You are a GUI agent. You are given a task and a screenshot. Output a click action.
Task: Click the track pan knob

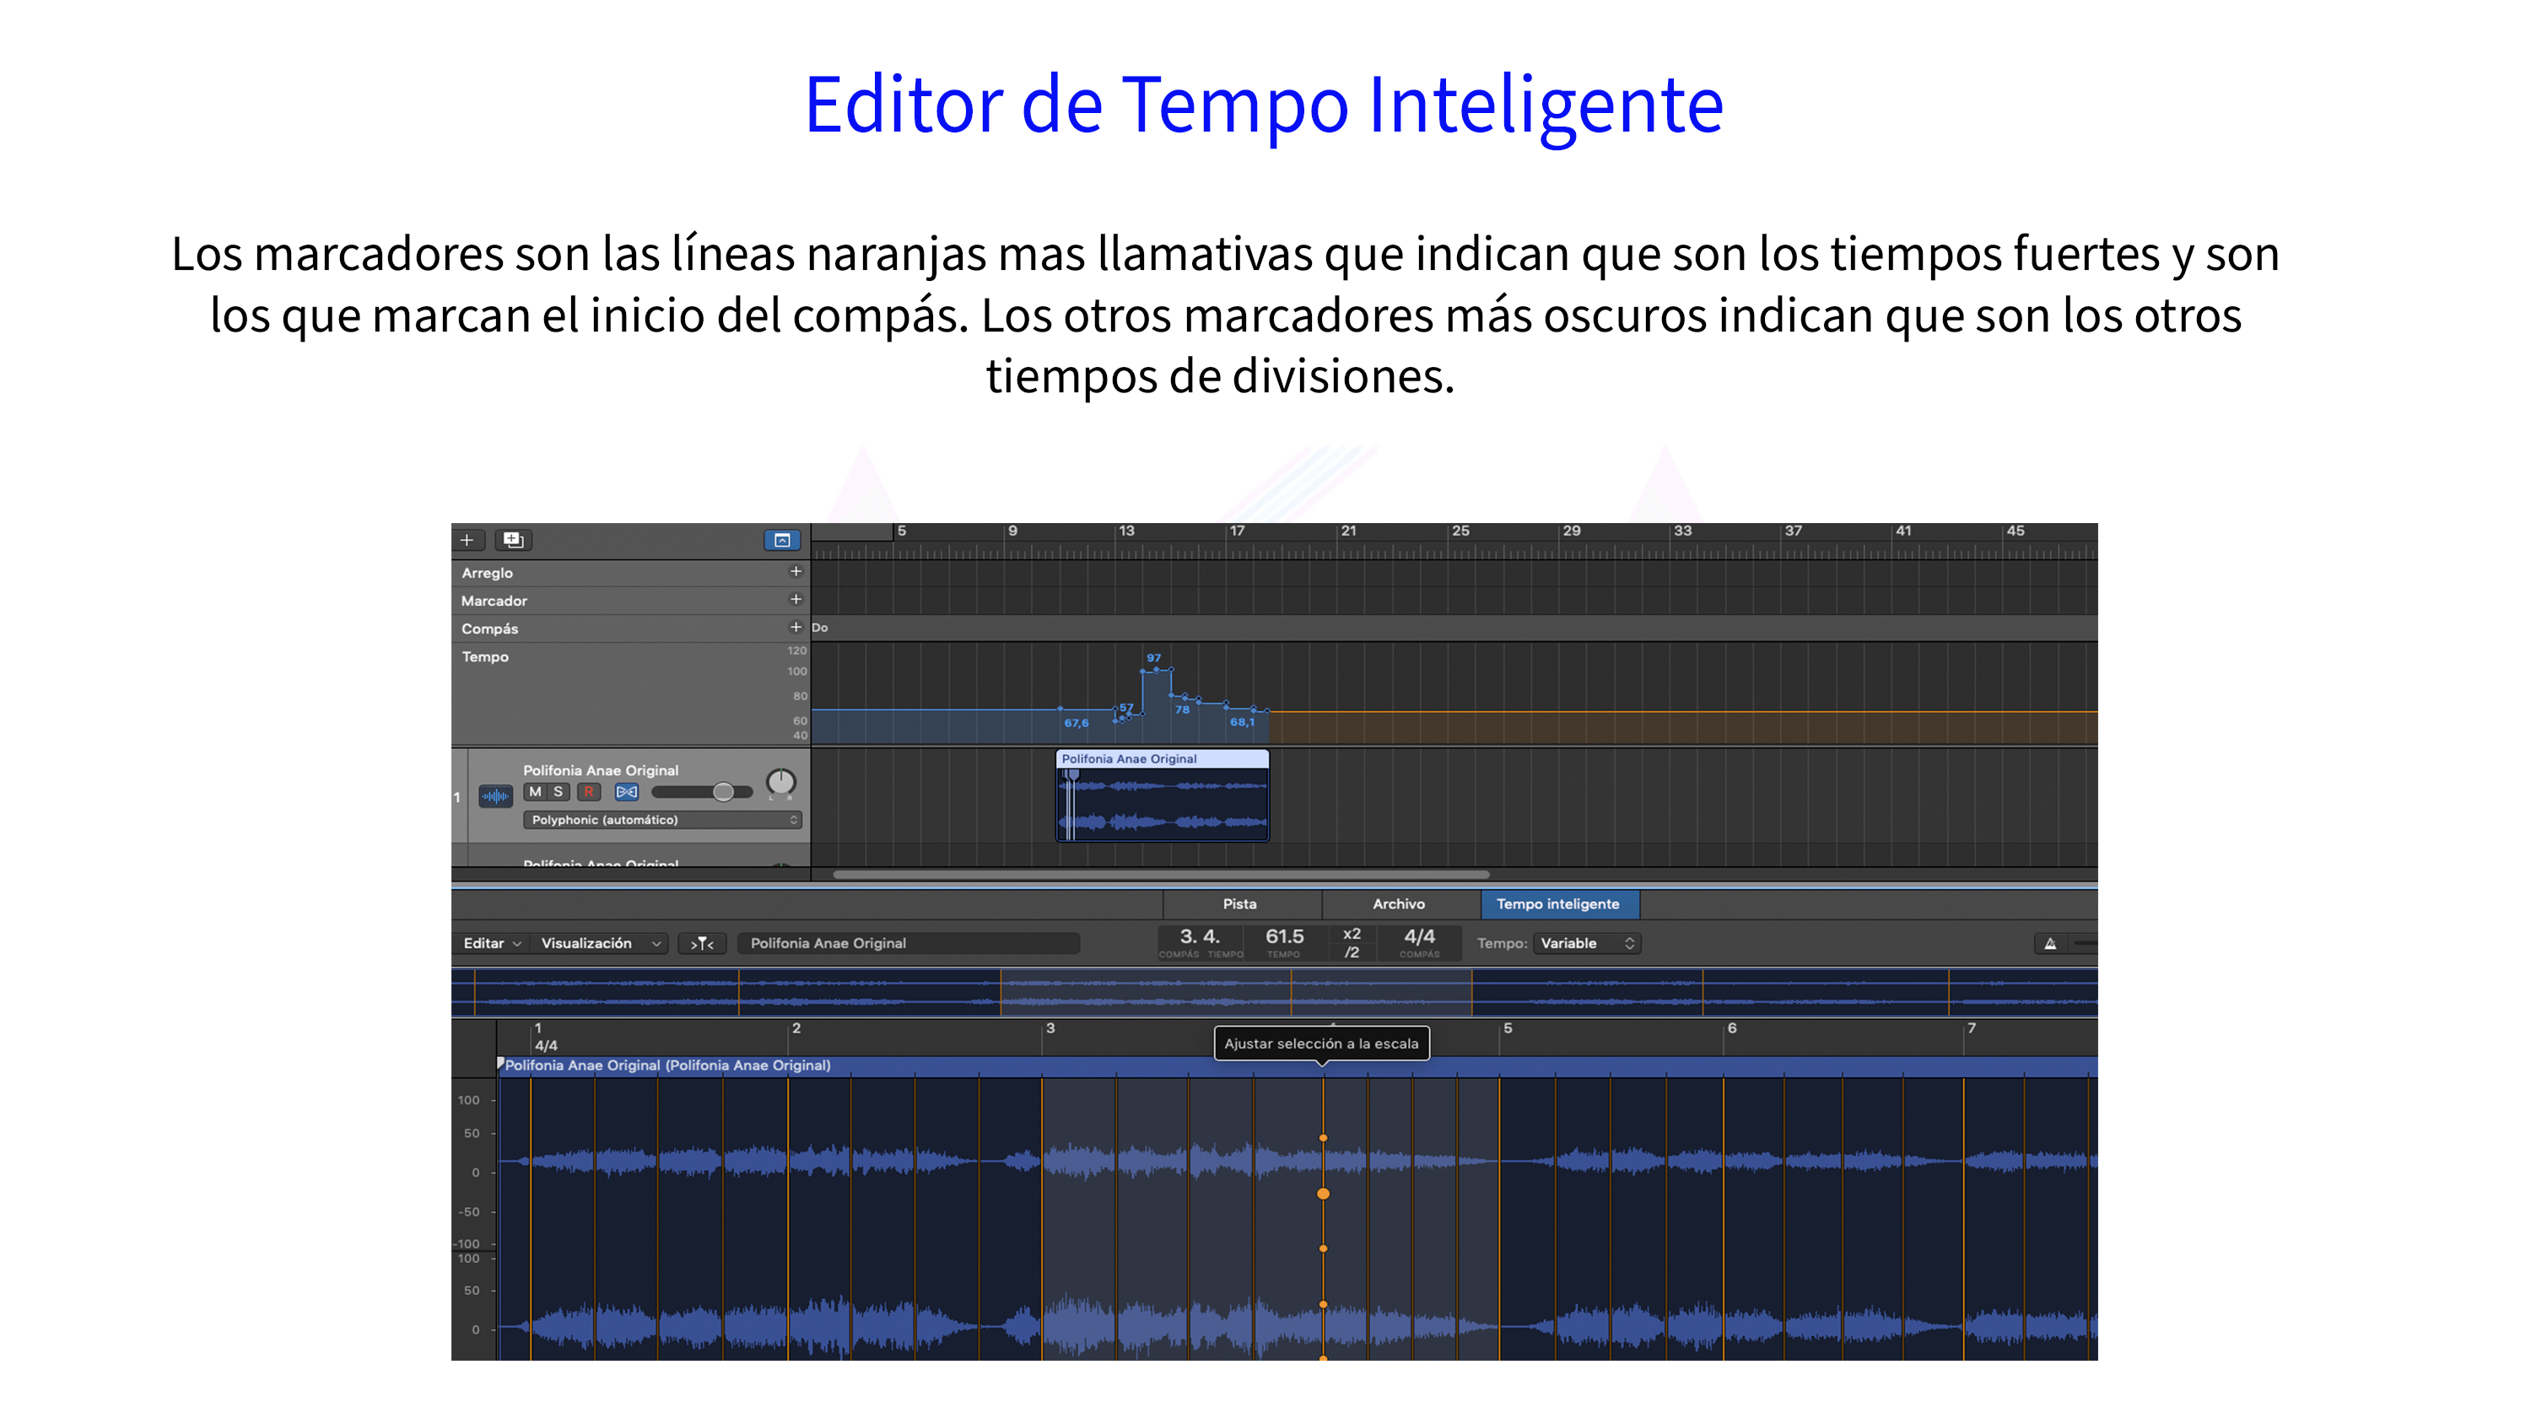click(780, 783)
